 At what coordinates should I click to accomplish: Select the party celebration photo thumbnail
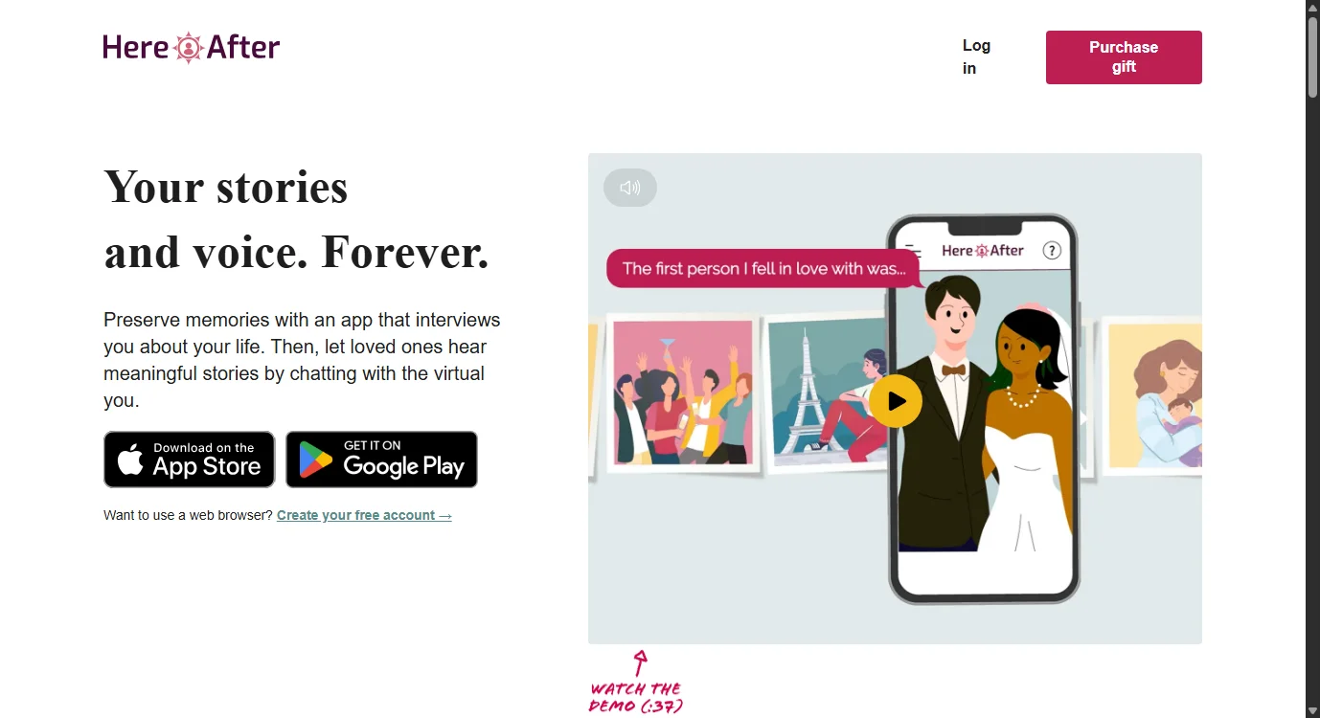(683, 393)
